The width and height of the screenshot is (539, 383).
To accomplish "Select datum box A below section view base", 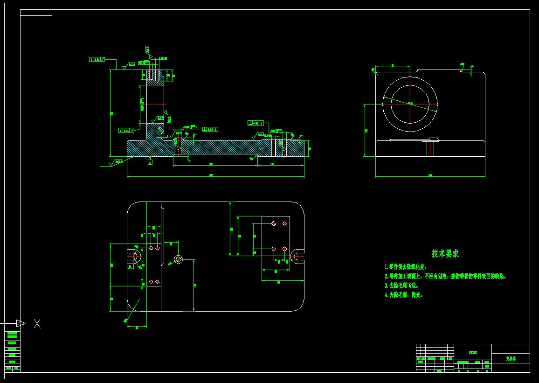I will 150,162.
